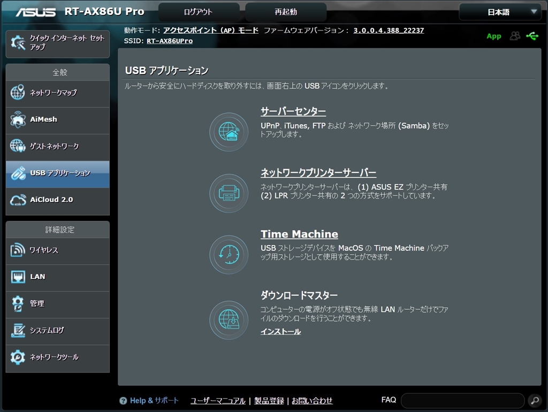Screen dimensions: 548x412
Task: Click the ダウンロードマスター round download icon
Action: (229, 320)
